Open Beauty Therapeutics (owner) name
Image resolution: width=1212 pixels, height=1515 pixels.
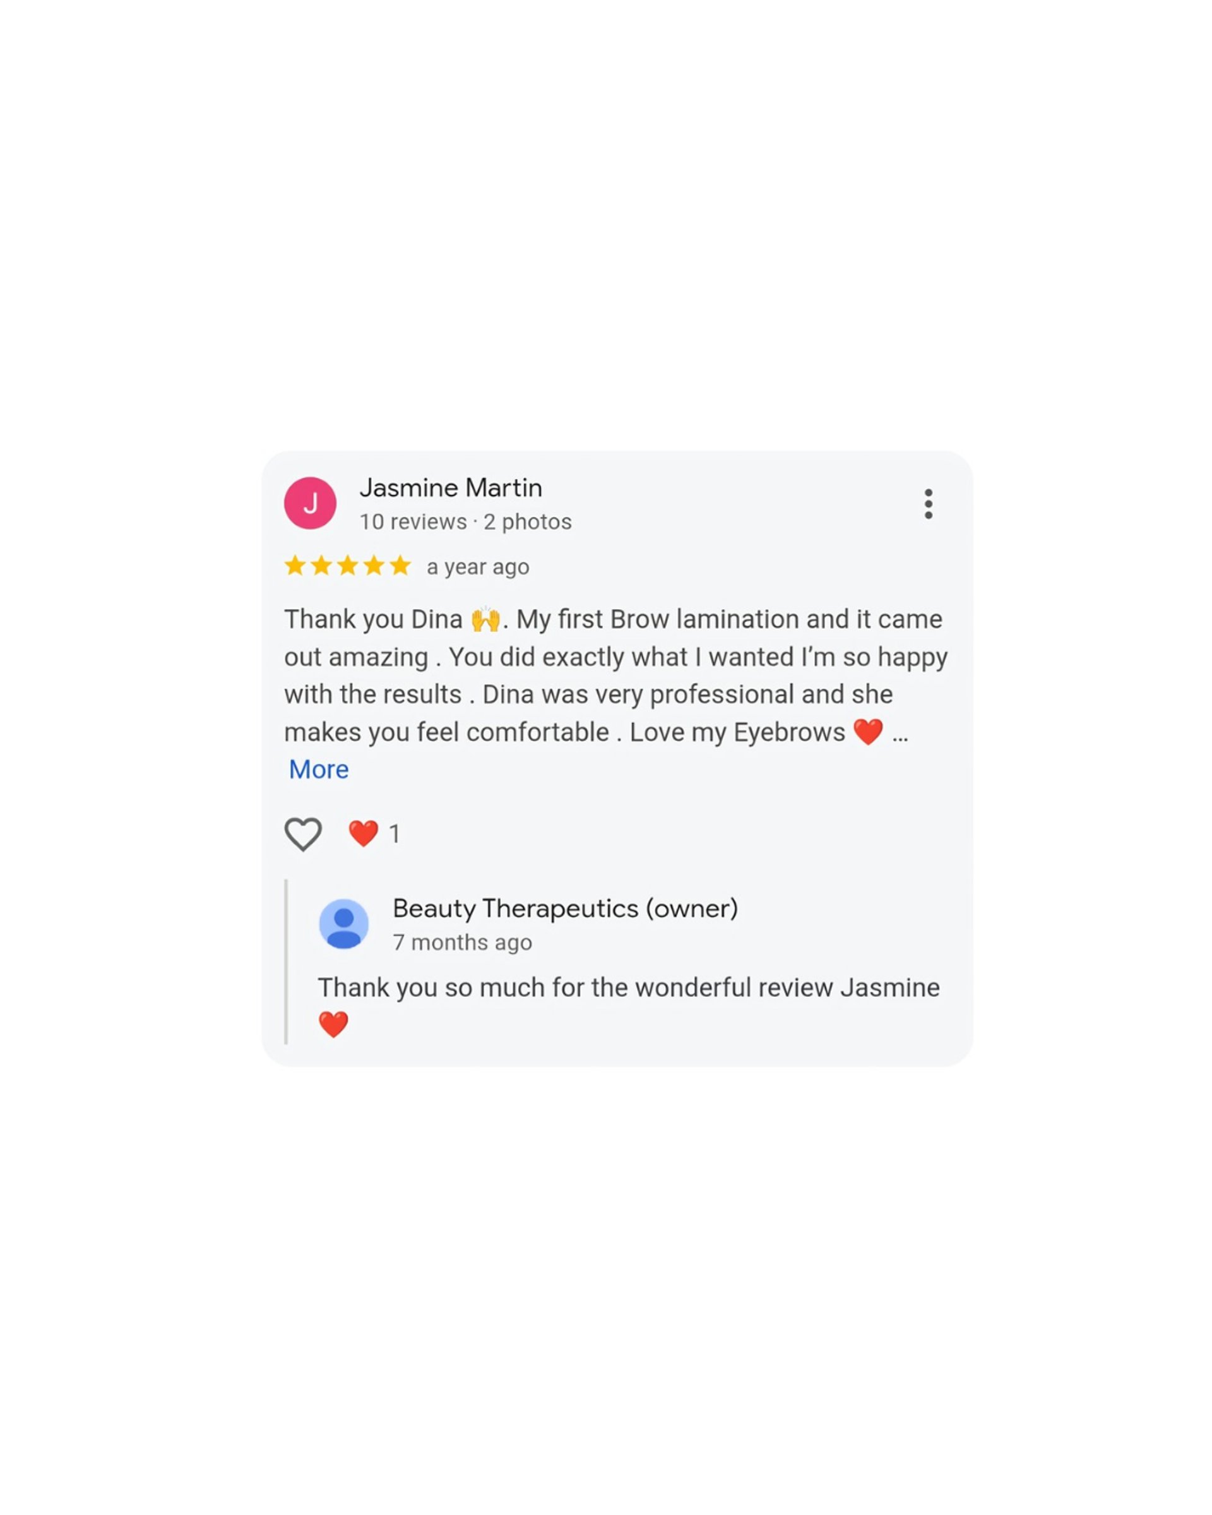pyautogui.click(x=565, y=908)
